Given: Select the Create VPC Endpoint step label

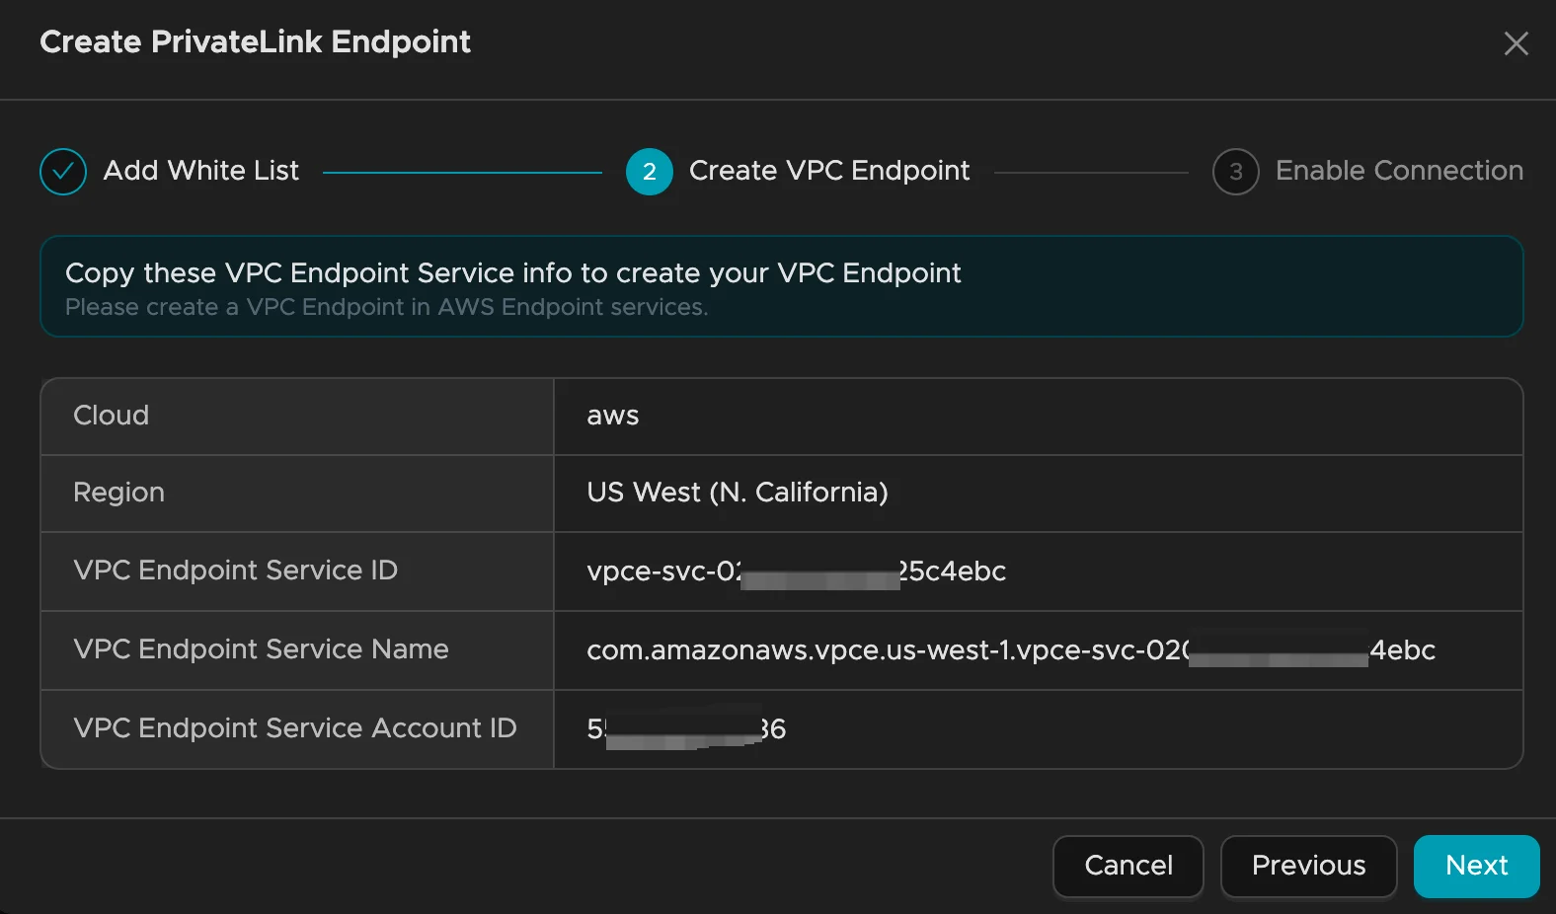Looking at the screenshot, I should [x=828, y=171].
